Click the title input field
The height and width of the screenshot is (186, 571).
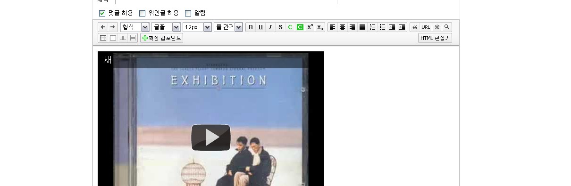[x=226, y=1]
